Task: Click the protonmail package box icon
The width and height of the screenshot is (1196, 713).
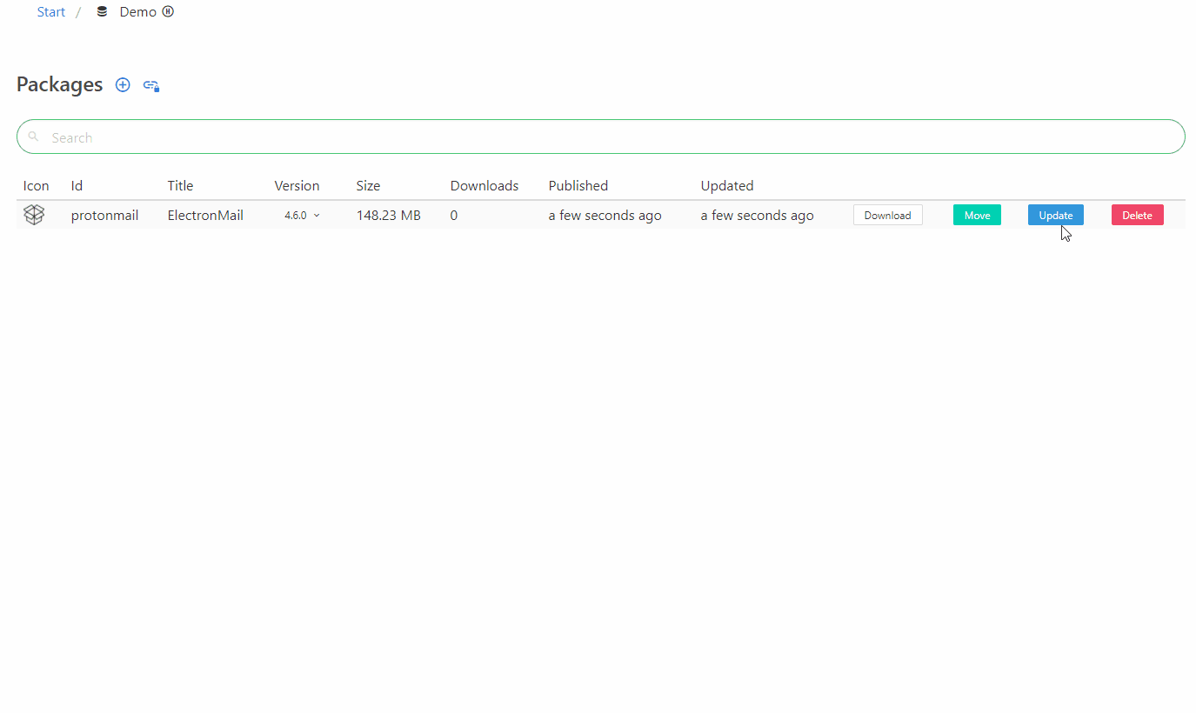Action: [x=34, y=215]
